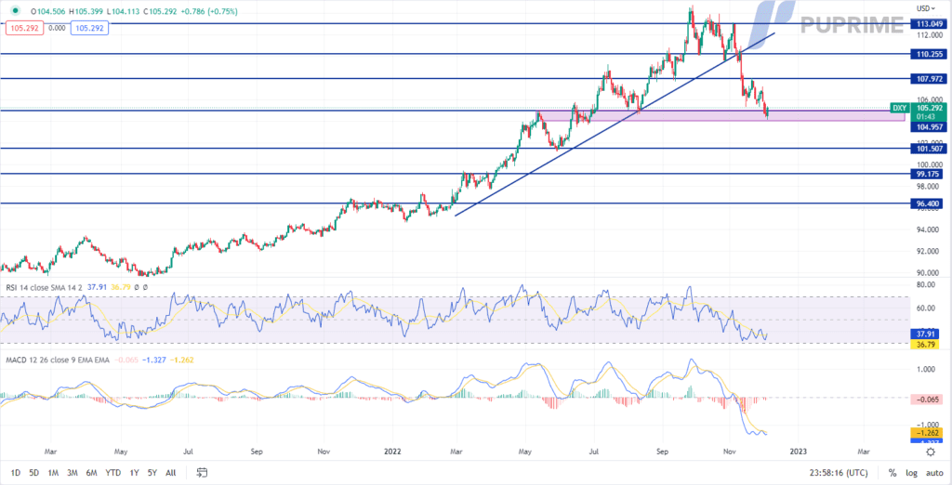Toggle the auto scale option
The image size is (952, 485).
pos(933,472)
